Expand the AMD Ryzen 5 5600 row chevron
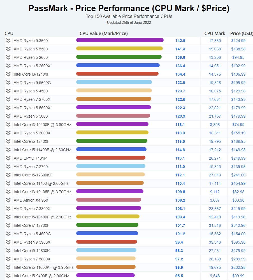 tap(8, 116)
